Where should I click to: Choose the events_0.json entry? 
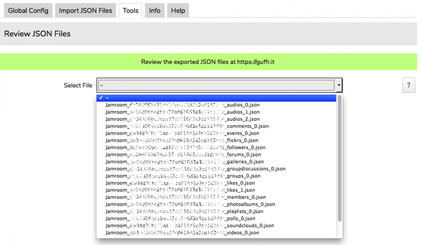pos(182,133)
